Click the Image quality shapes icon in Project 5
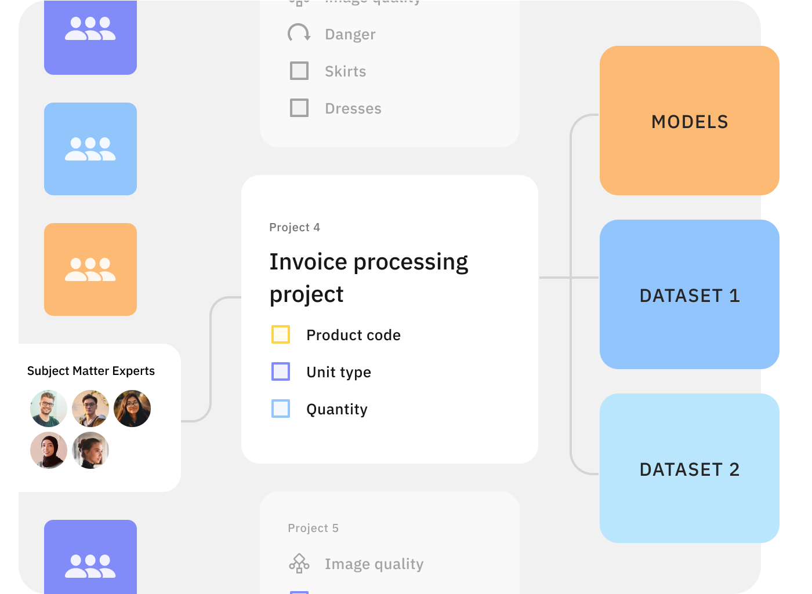Viewport: 812px width, 594px height. pos(299,563)
